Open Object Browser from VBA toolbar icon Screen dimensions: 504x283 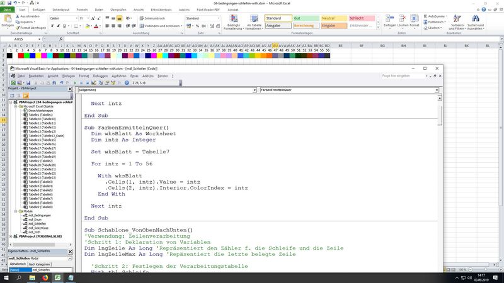click(113, 83)
